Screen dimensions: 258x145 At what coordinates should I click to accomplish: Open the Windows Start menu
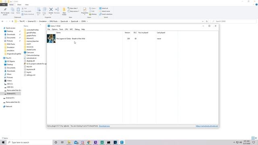pos(3,142)
